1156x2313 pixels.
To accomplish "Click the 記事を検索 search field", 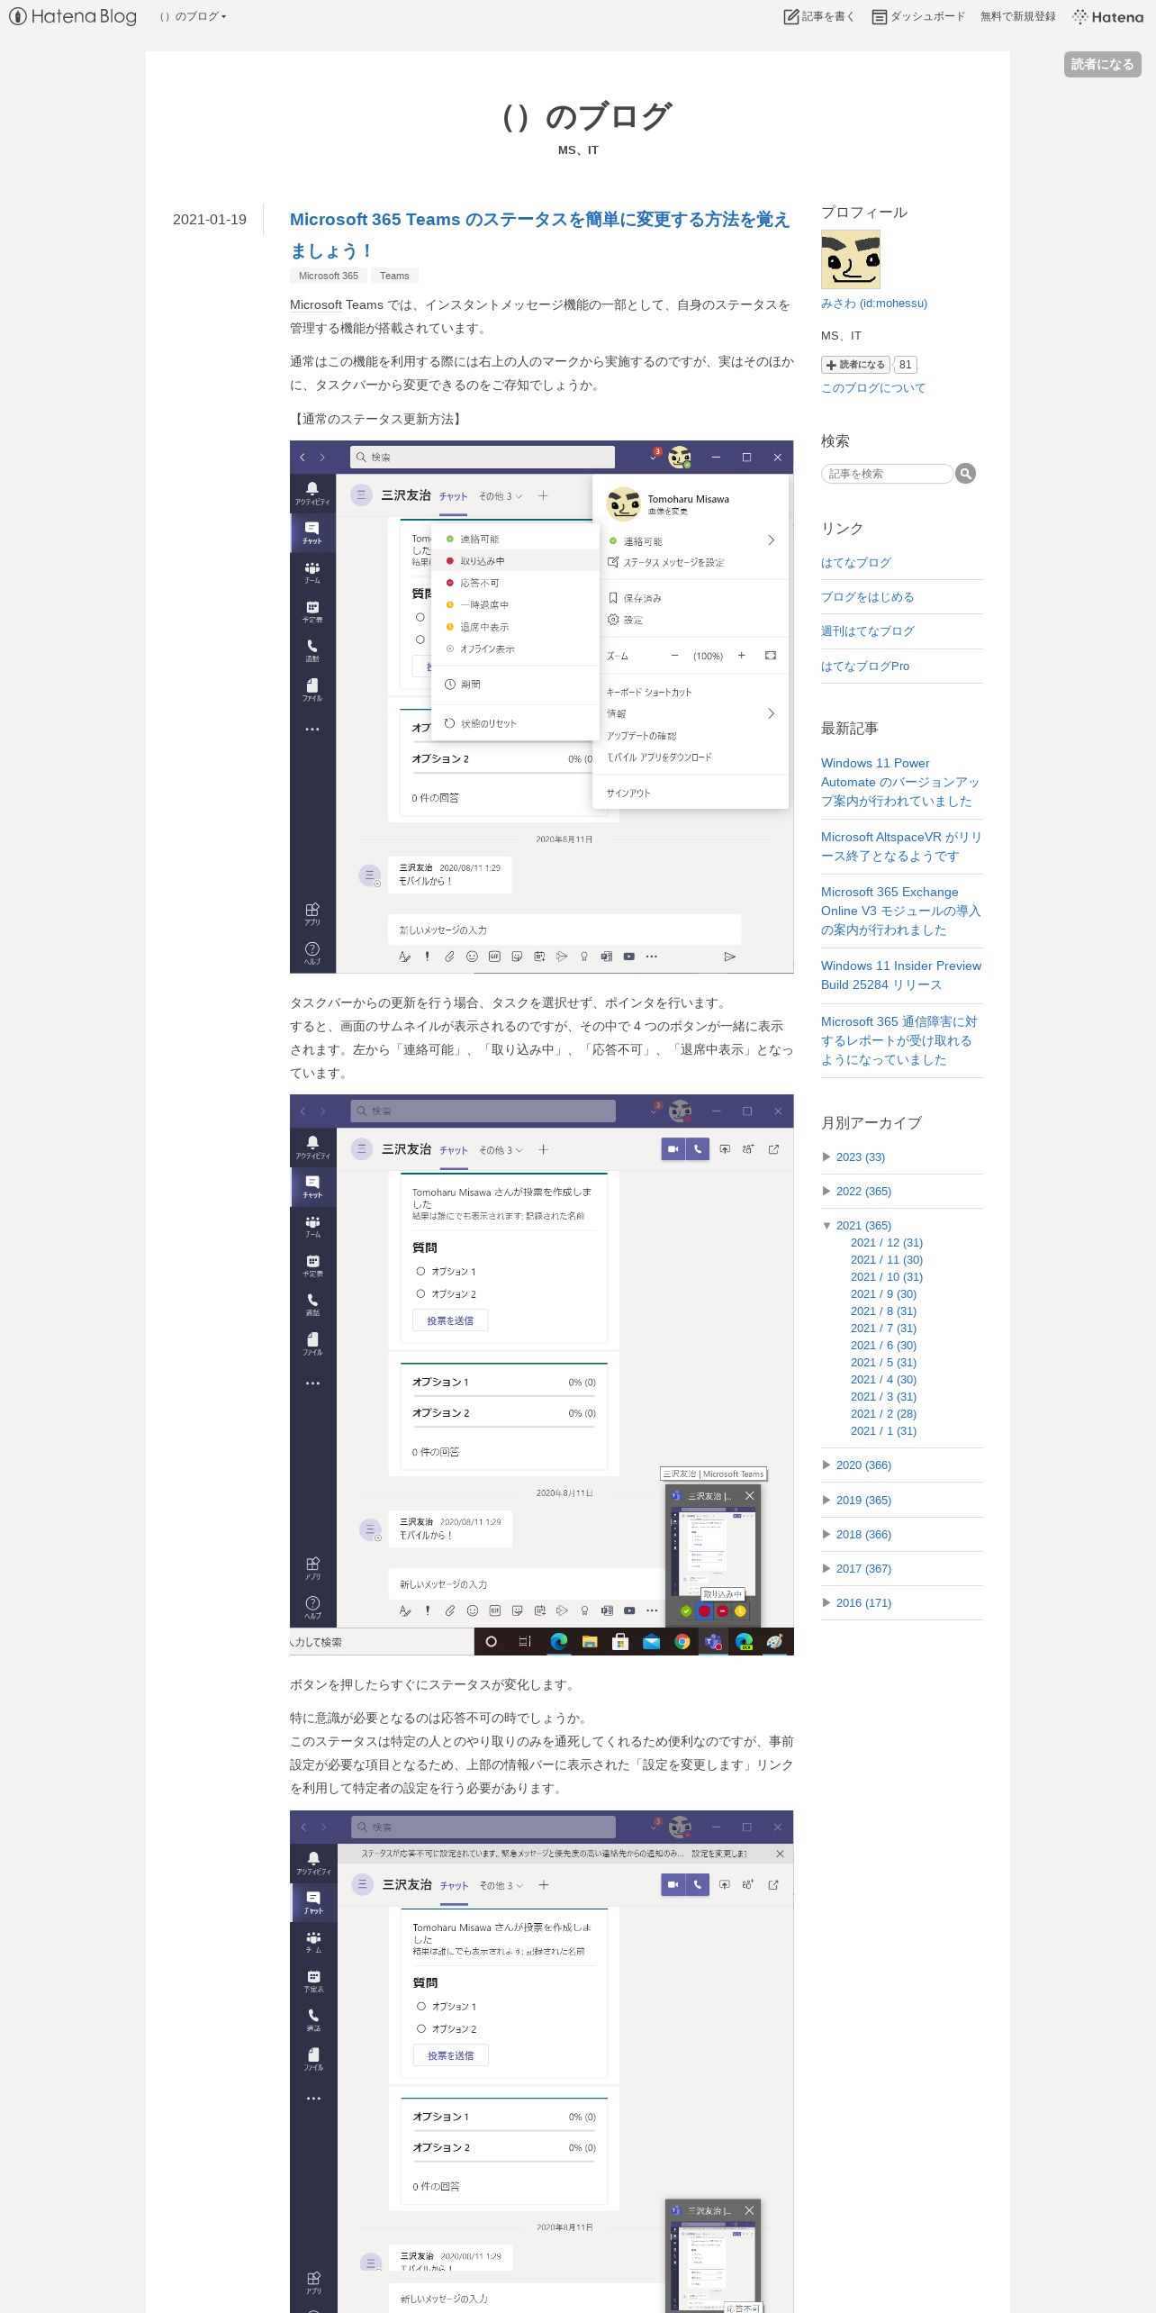I will (887, 474).
